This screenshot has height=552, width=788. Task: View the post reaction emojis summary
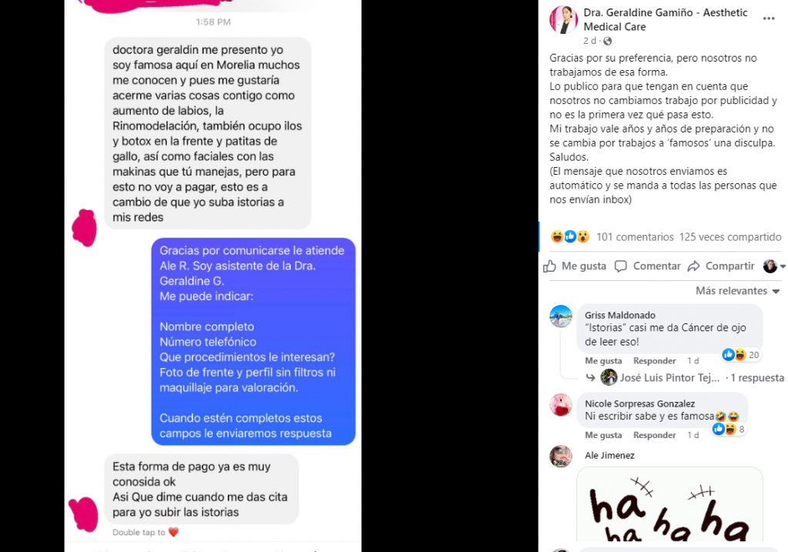coord(570,236)
